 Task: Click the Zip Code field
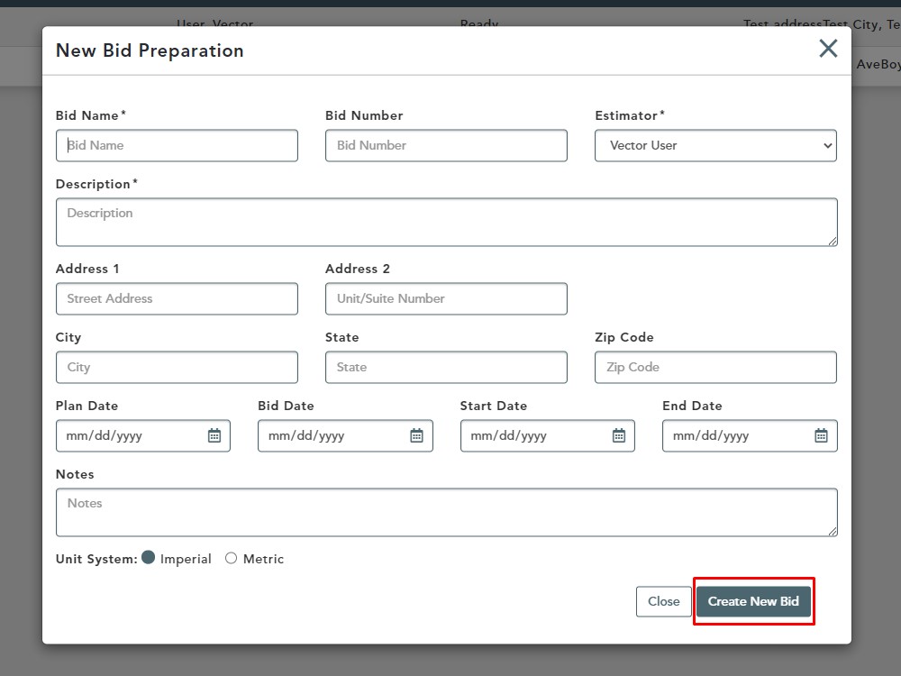coord(715,367)
